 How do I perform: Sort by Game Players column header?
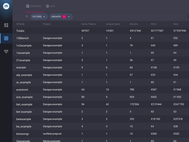88,24
